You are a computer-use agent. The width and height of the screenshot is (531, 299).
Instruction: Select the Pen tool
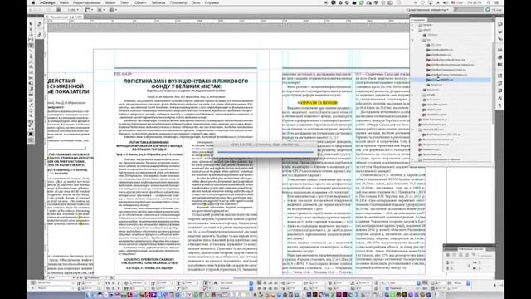31,56
